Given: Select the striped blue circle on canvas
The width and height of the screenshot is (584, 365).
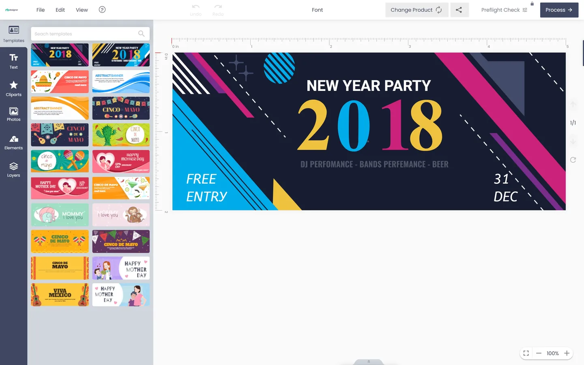Looking at the screenshot, I should coord(279,68).
